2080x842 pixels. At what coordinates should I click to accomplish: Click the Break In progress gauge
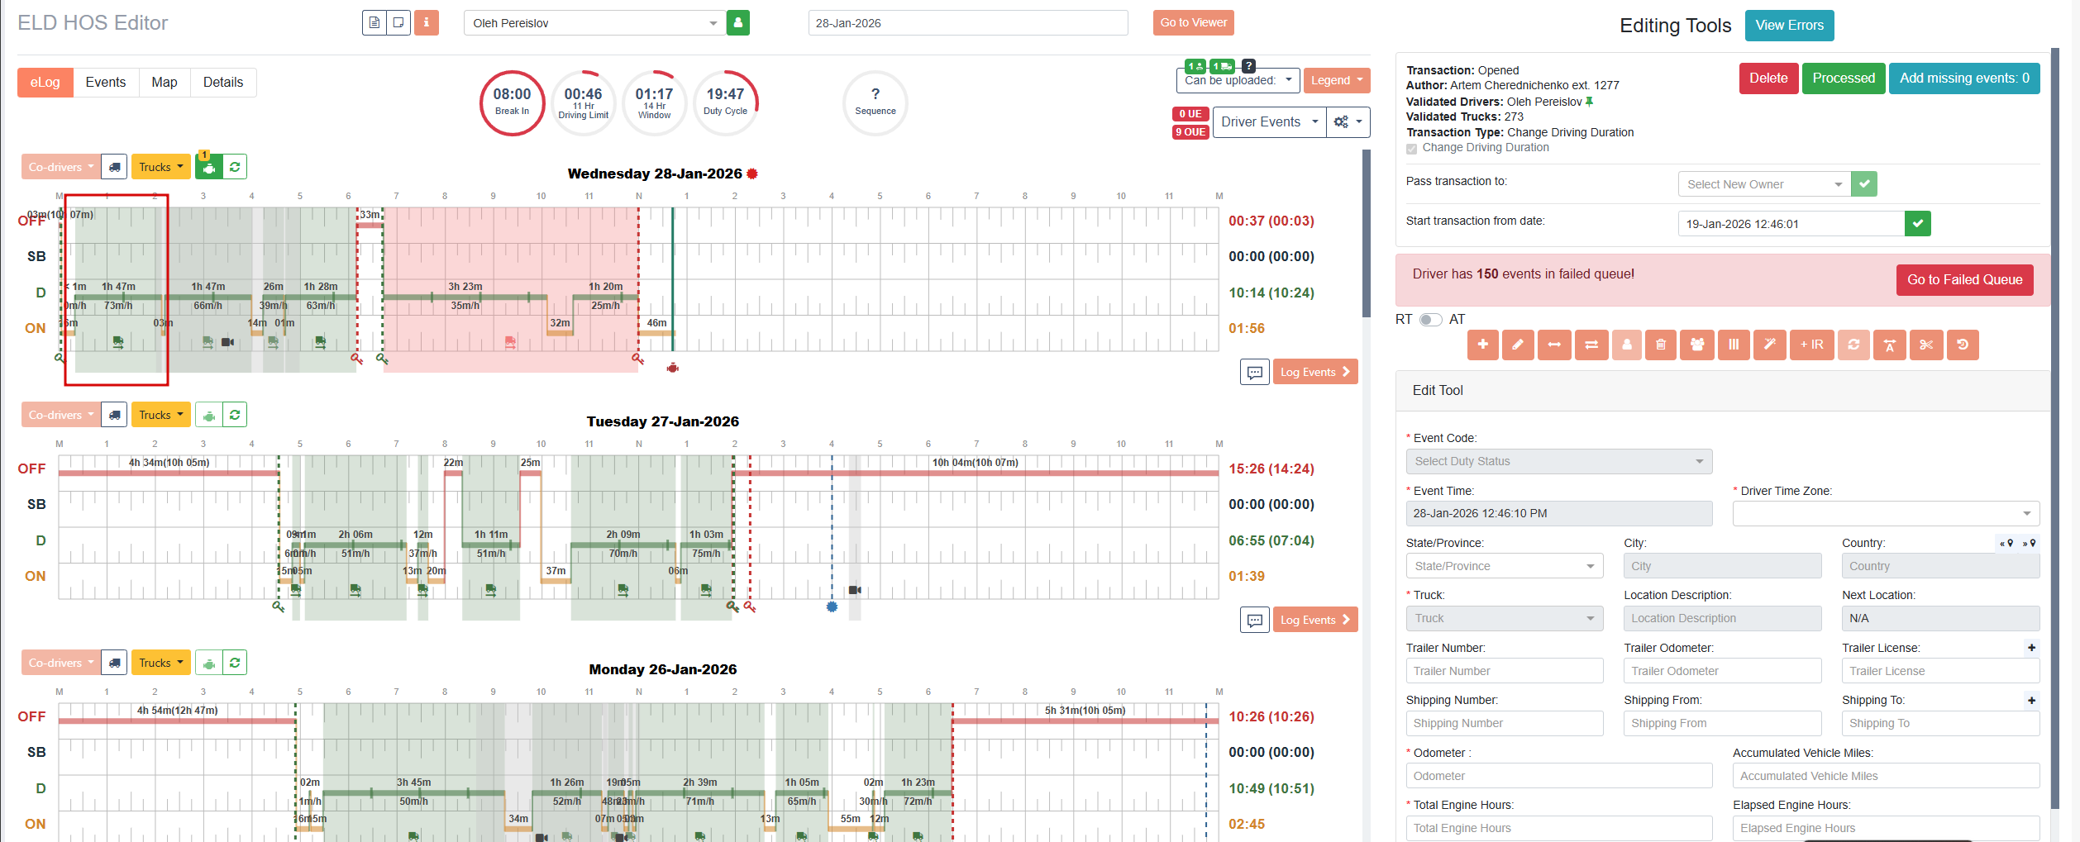pos(512,103)
